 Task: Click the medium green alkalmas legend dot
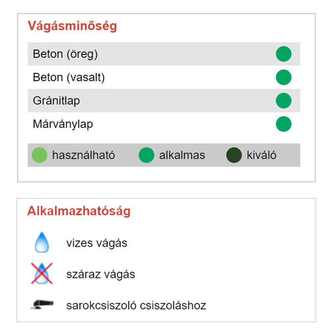[x=147, y=155]
